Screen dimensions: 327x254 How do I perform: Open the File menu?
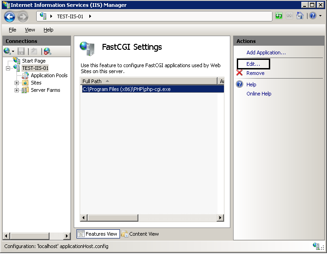12,30
